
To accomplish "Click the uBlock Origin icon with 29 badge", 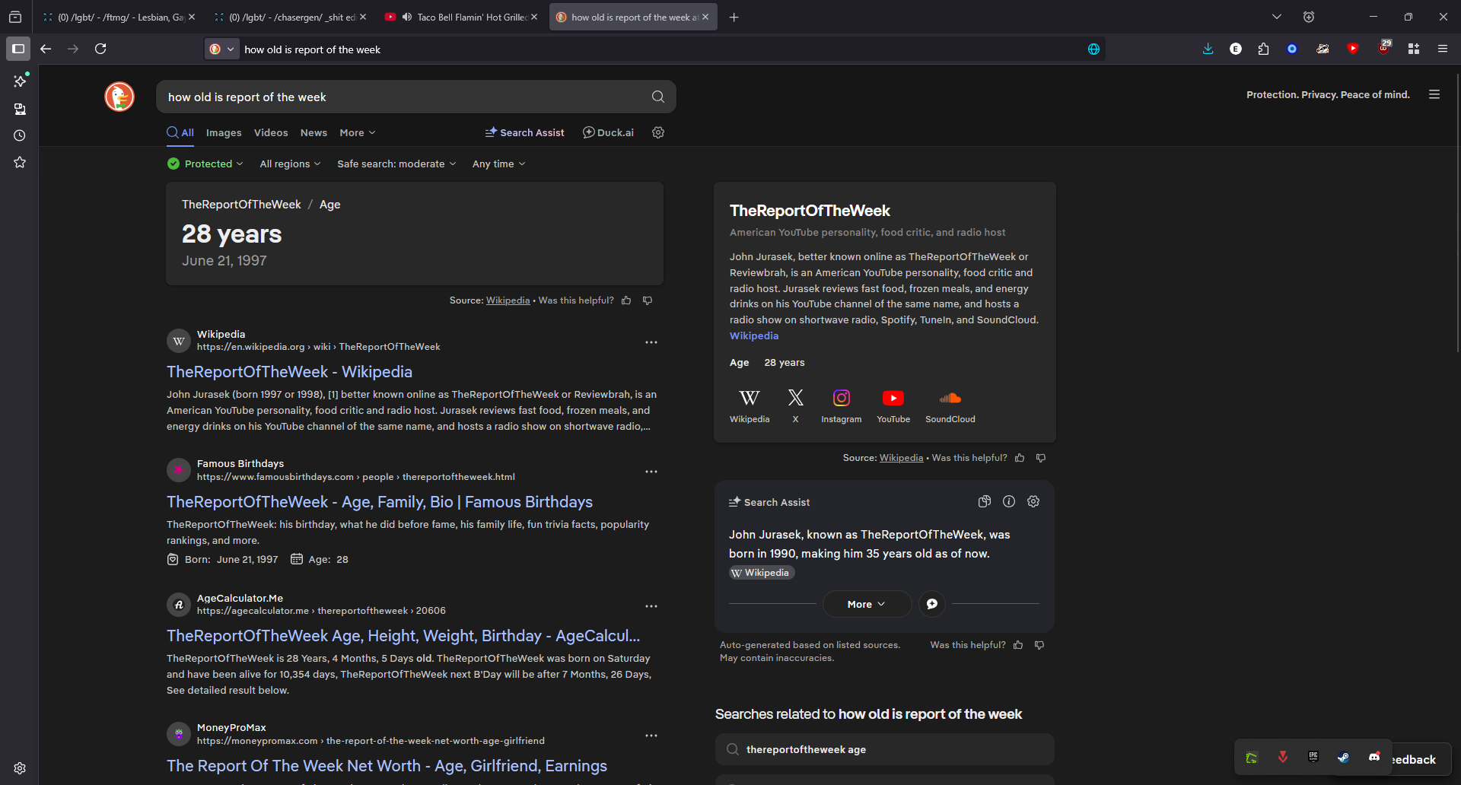I will coord(1384,48).
